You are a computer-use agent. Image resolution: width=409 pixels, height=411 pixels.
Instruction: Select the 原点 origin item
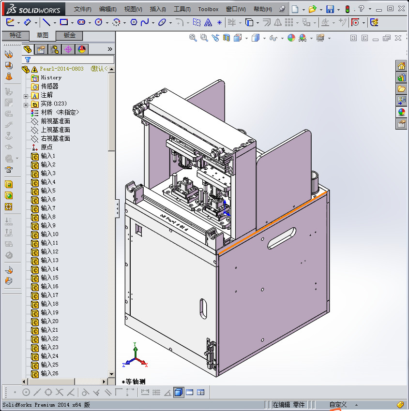(46, 147)
